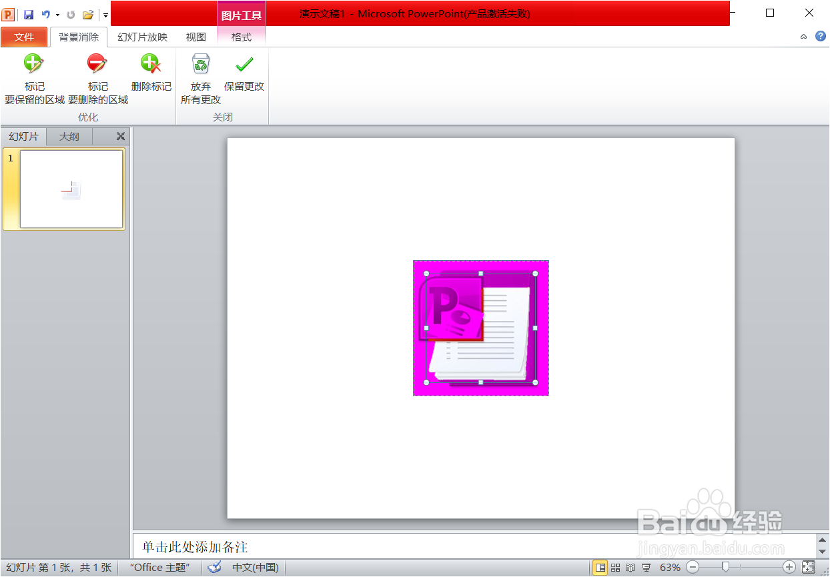Zoom out with the minus button
The image size is (830, 577).
coord(693,567)
